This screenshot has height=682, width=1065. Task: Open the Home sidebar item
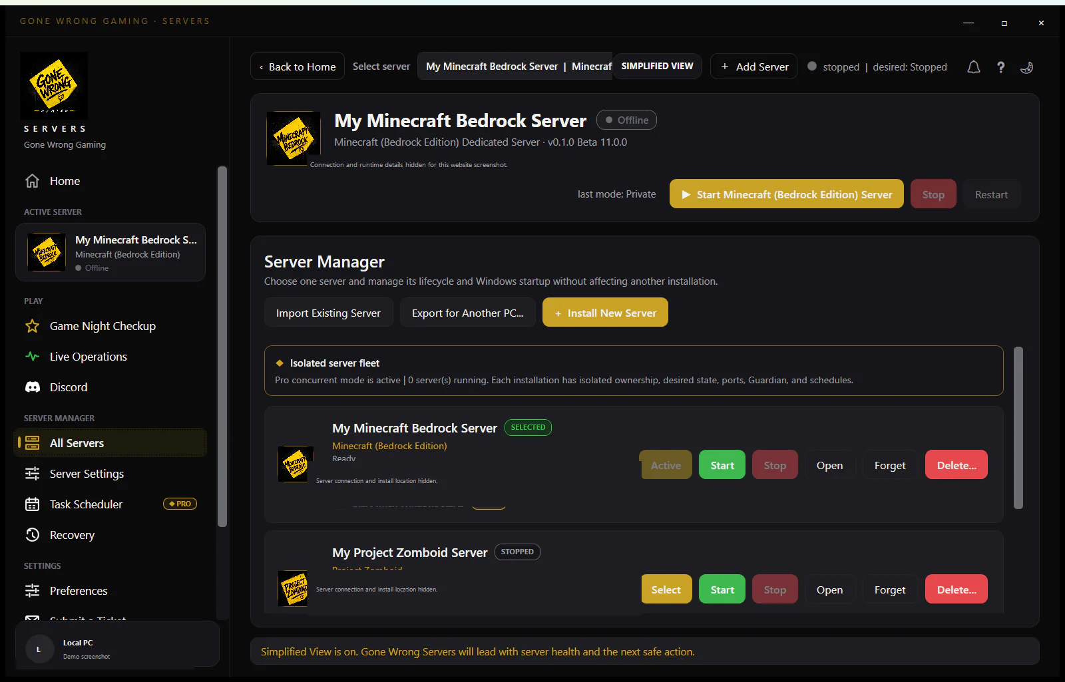pos(111,181)
